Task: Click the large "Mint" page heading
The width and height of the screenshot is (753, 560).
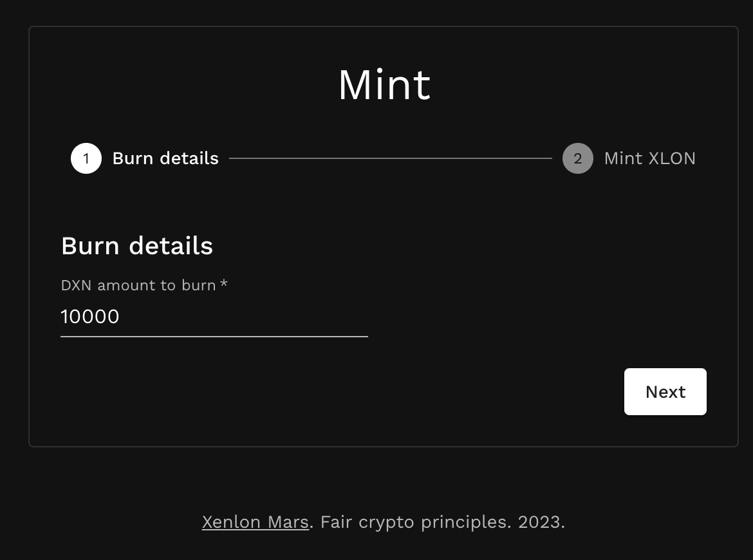Action: coord(384,85)
